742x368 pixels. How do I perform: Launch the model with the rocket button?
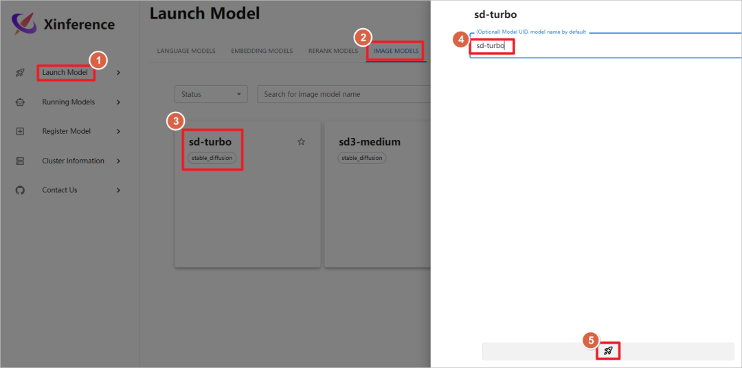[x=607, y=352]
